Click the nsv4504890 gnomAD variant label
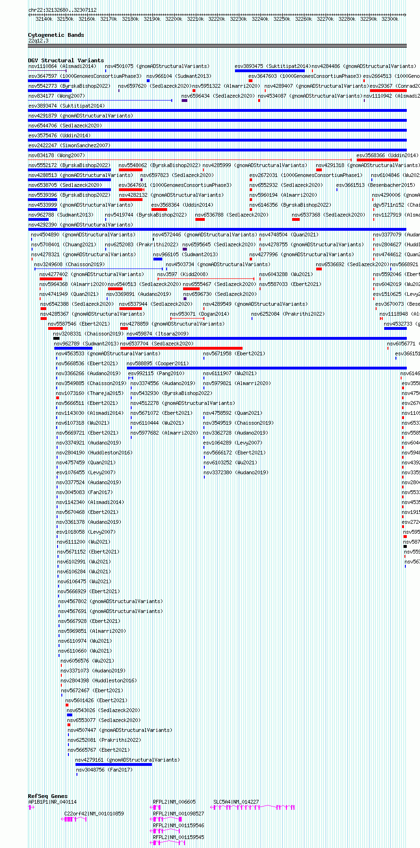Image resolution: width=420 pixels, height=848 pixels. click(84, 235)
